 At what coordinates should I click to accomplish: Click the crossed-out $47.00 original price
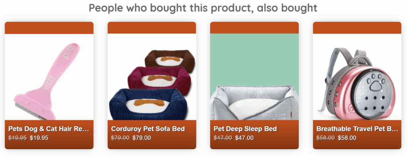coord(223,138)
